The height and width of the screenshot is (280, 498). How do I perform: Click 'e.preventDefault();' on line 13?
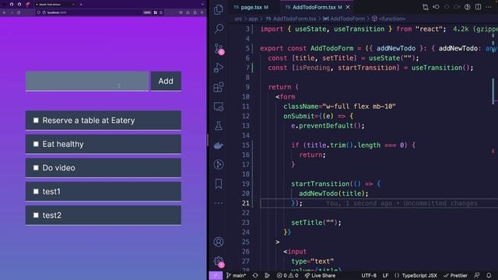tap(328, 126)
